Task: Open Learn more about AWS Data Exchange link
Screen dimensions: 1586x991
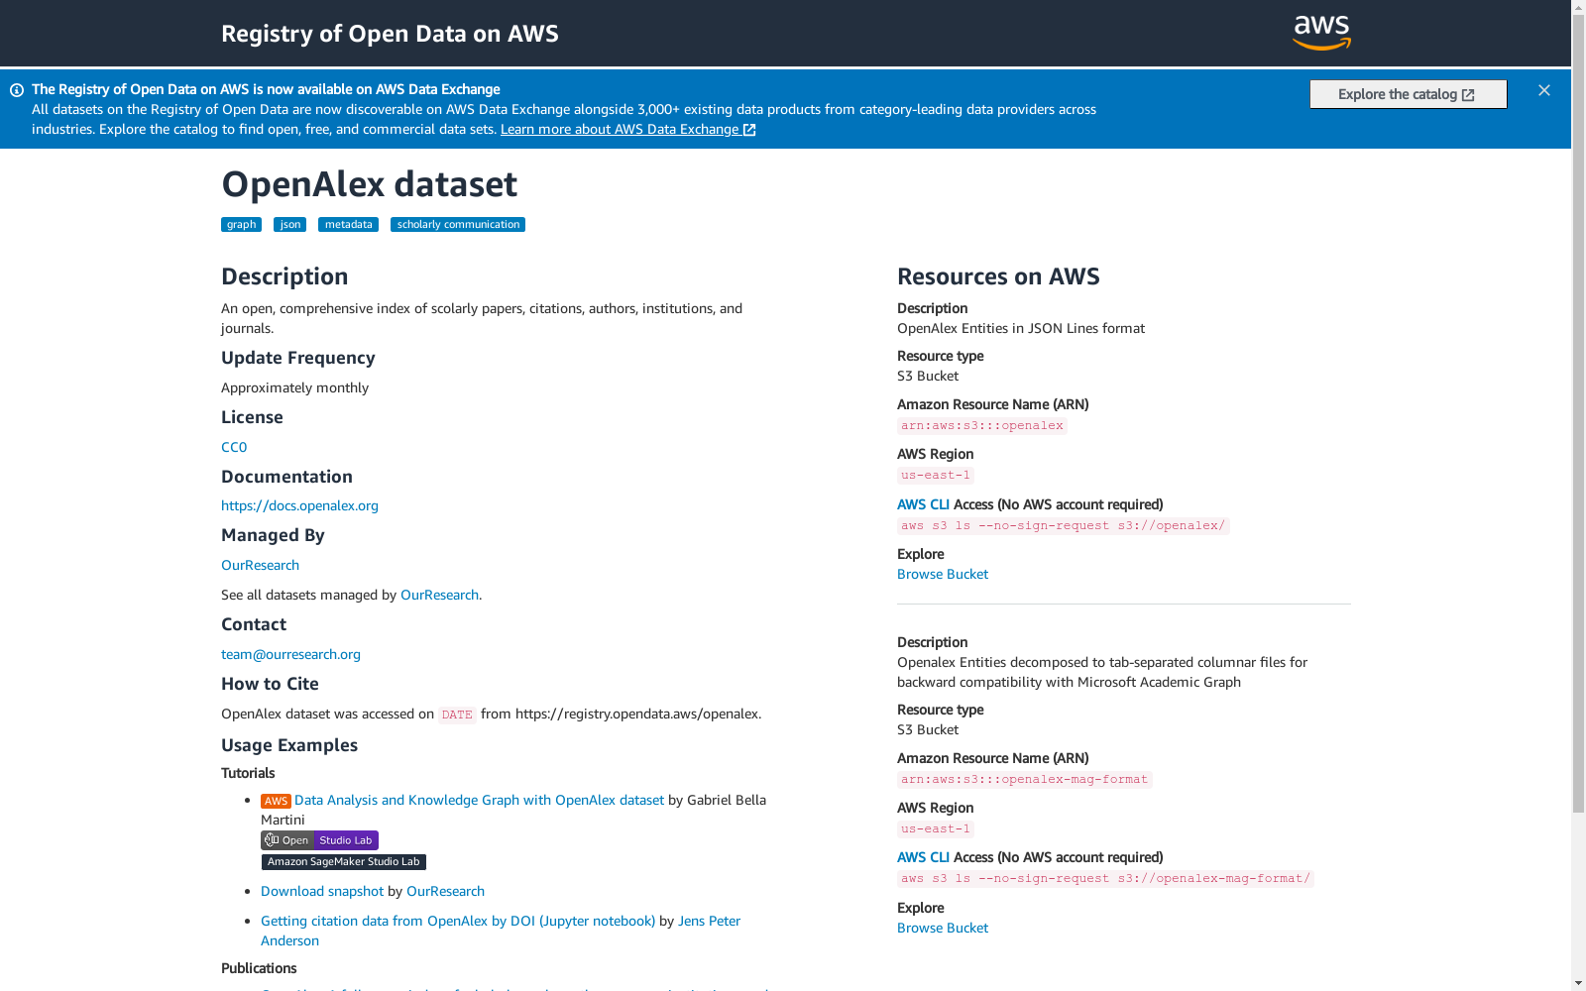Action: pos(628,129)
